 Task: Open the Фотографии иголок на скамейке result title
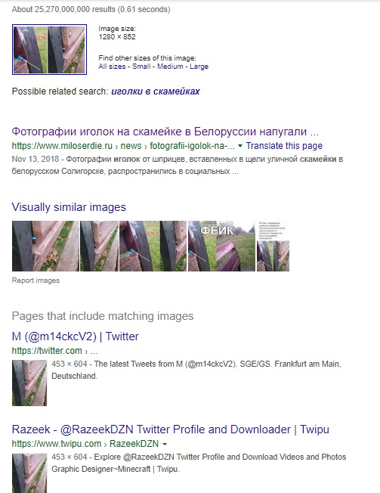(x=165, y=131)
